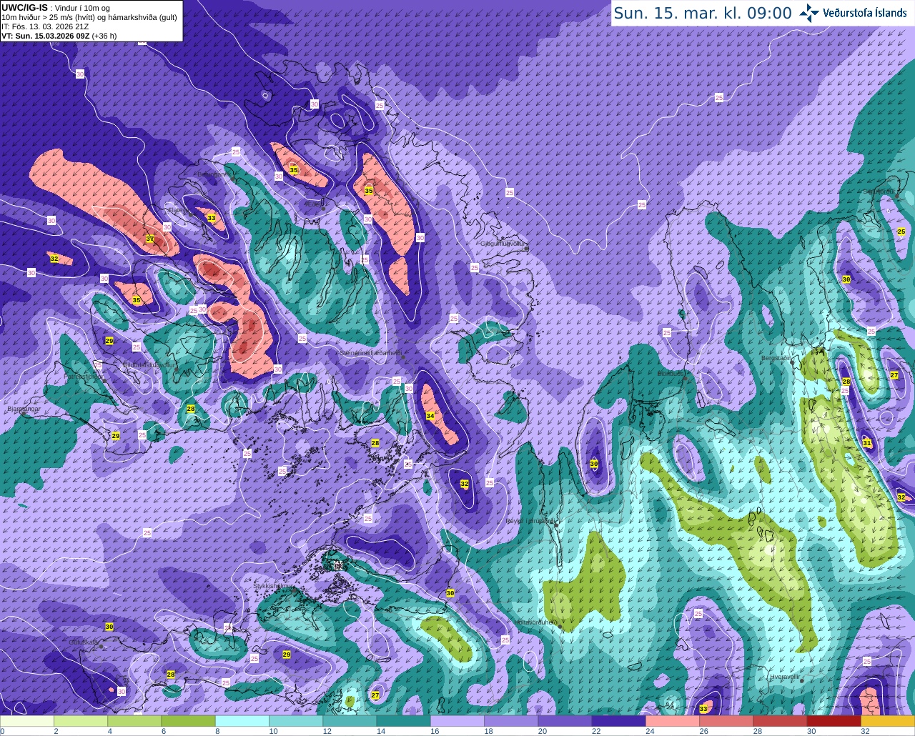This screenshot has width=915, height=736.
Task: Click the '10m hviður > 25 m/s (hvítt)' description line
Action: tap(89, 17)
